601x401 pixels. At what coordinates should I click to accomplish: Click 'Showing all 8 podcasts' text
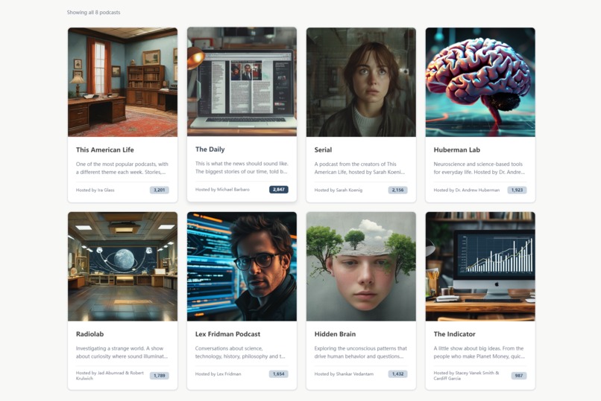tap(93, 12)
